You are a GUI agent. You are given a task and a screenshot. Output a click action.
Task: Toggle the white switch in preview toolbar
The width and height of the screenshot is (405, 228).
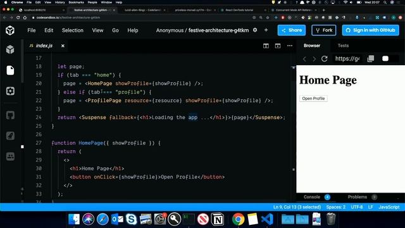(385, 59)
